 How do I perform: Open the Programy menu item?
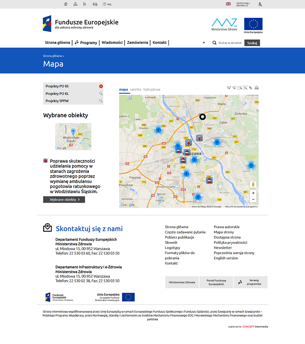[86, 43]
